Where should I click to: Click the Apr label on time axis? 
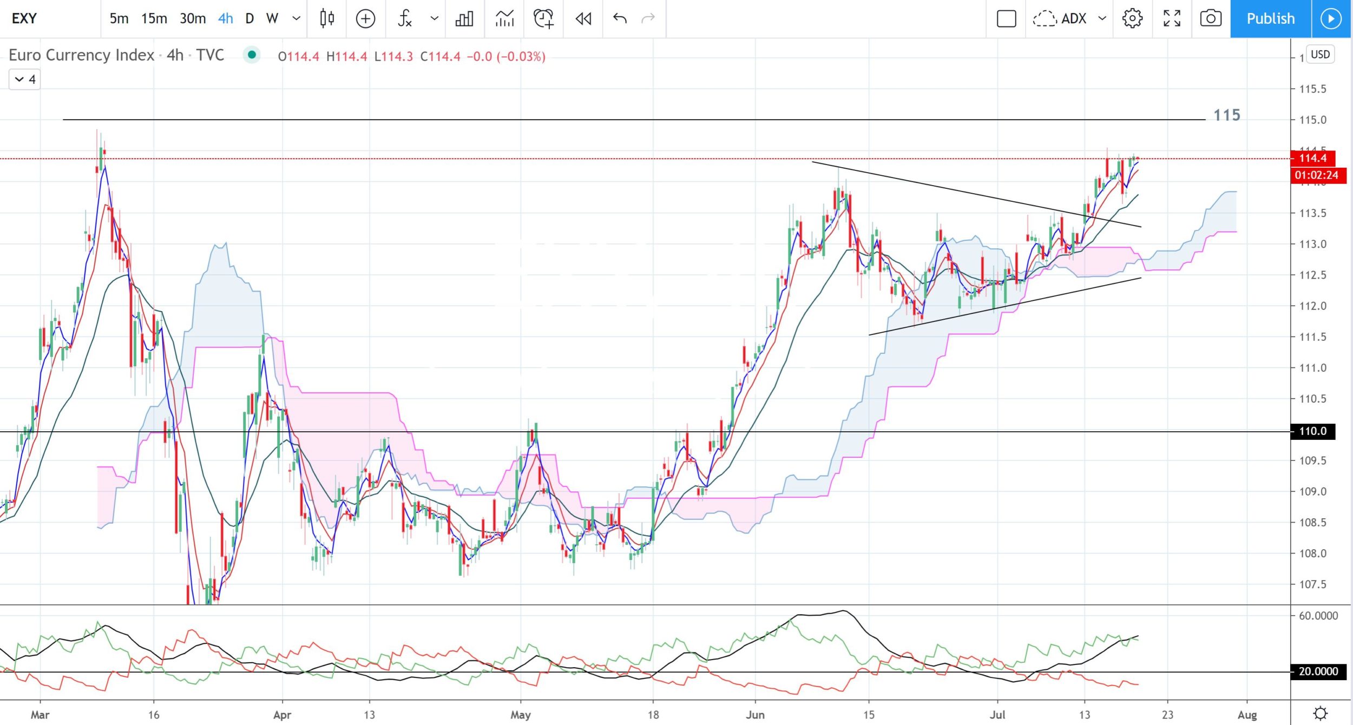(x=282, y=715)
